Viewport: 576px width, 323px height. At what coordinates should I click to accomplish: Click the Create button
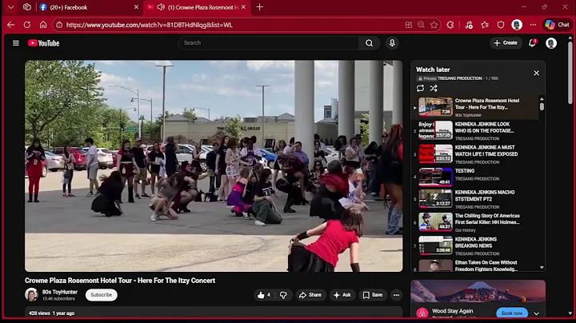click(x=506, y=43)
